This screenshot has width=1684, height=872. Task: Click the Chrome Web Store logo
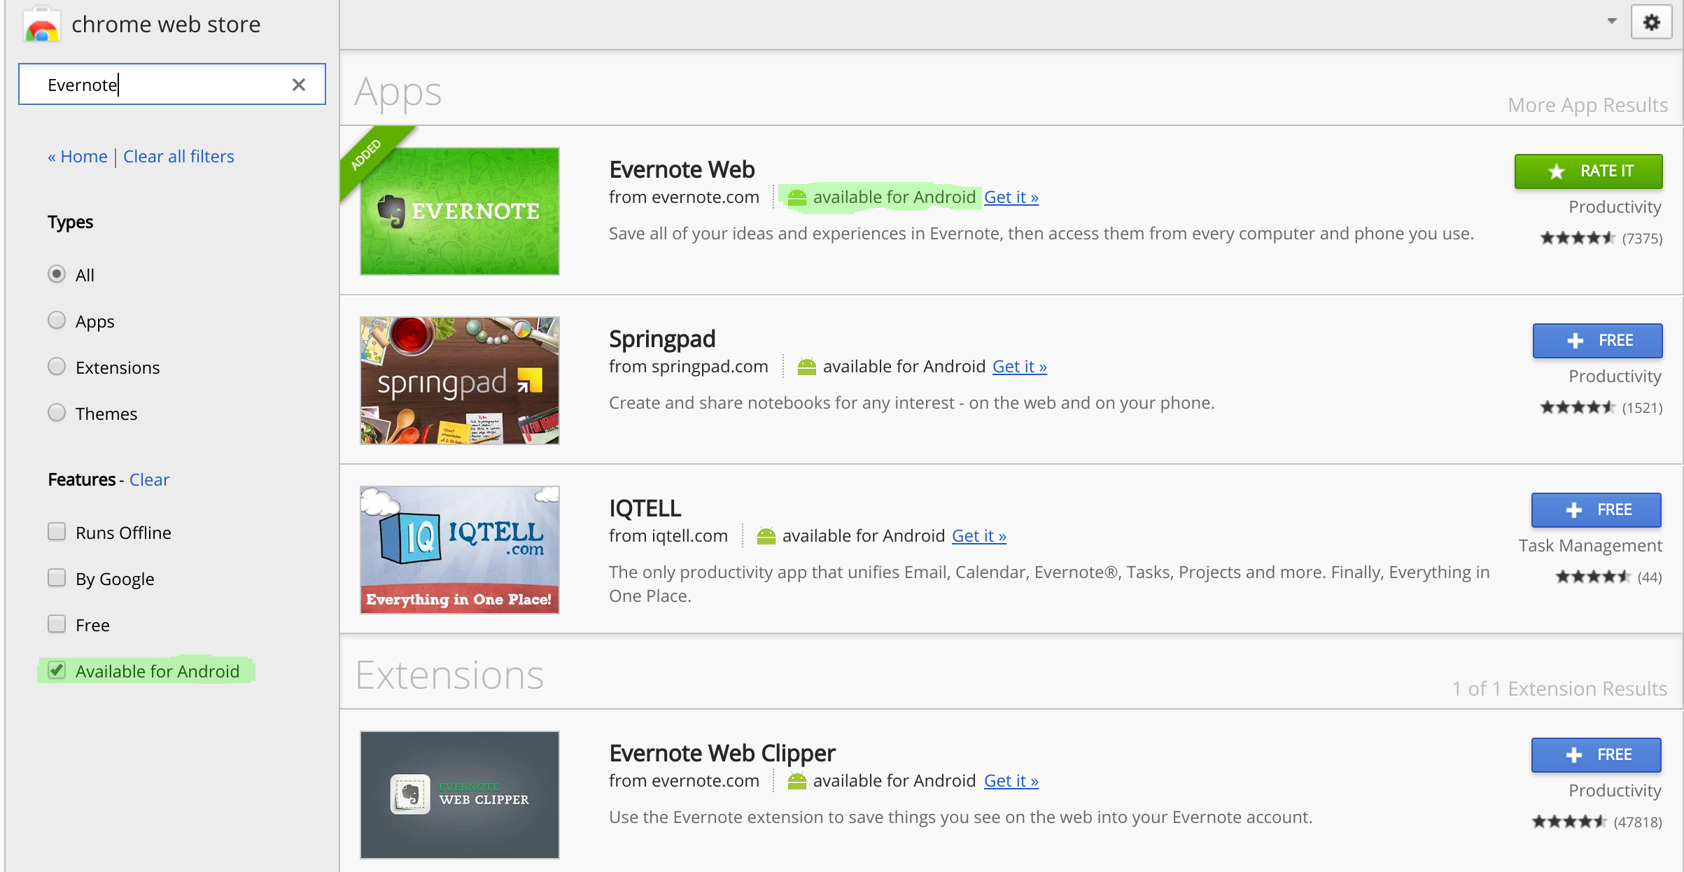(x=41, y=25)
